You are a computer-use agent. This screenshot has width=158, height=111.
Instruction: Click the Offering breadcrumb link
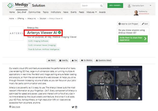[21, 19]
